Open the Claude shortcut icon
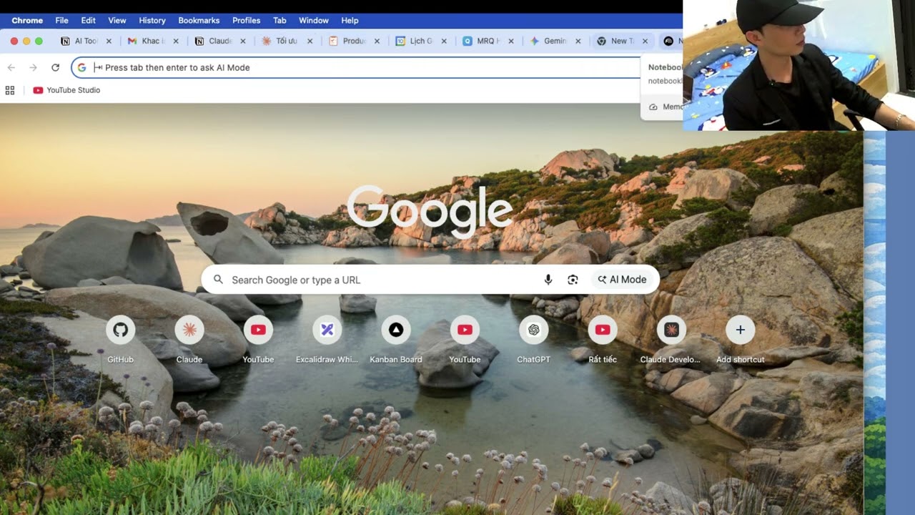Image resolution: width=915 pixels, height=515 pixels. click(x=189, y=330)
